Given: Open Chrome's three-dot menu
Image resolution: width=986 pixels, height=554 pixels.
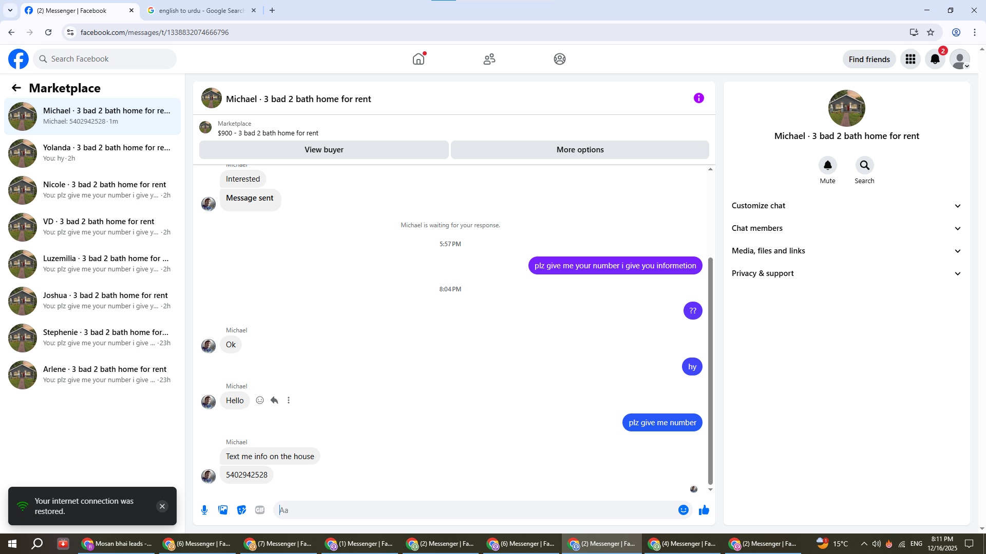Looking at the screenshot, I should point(975,32).
